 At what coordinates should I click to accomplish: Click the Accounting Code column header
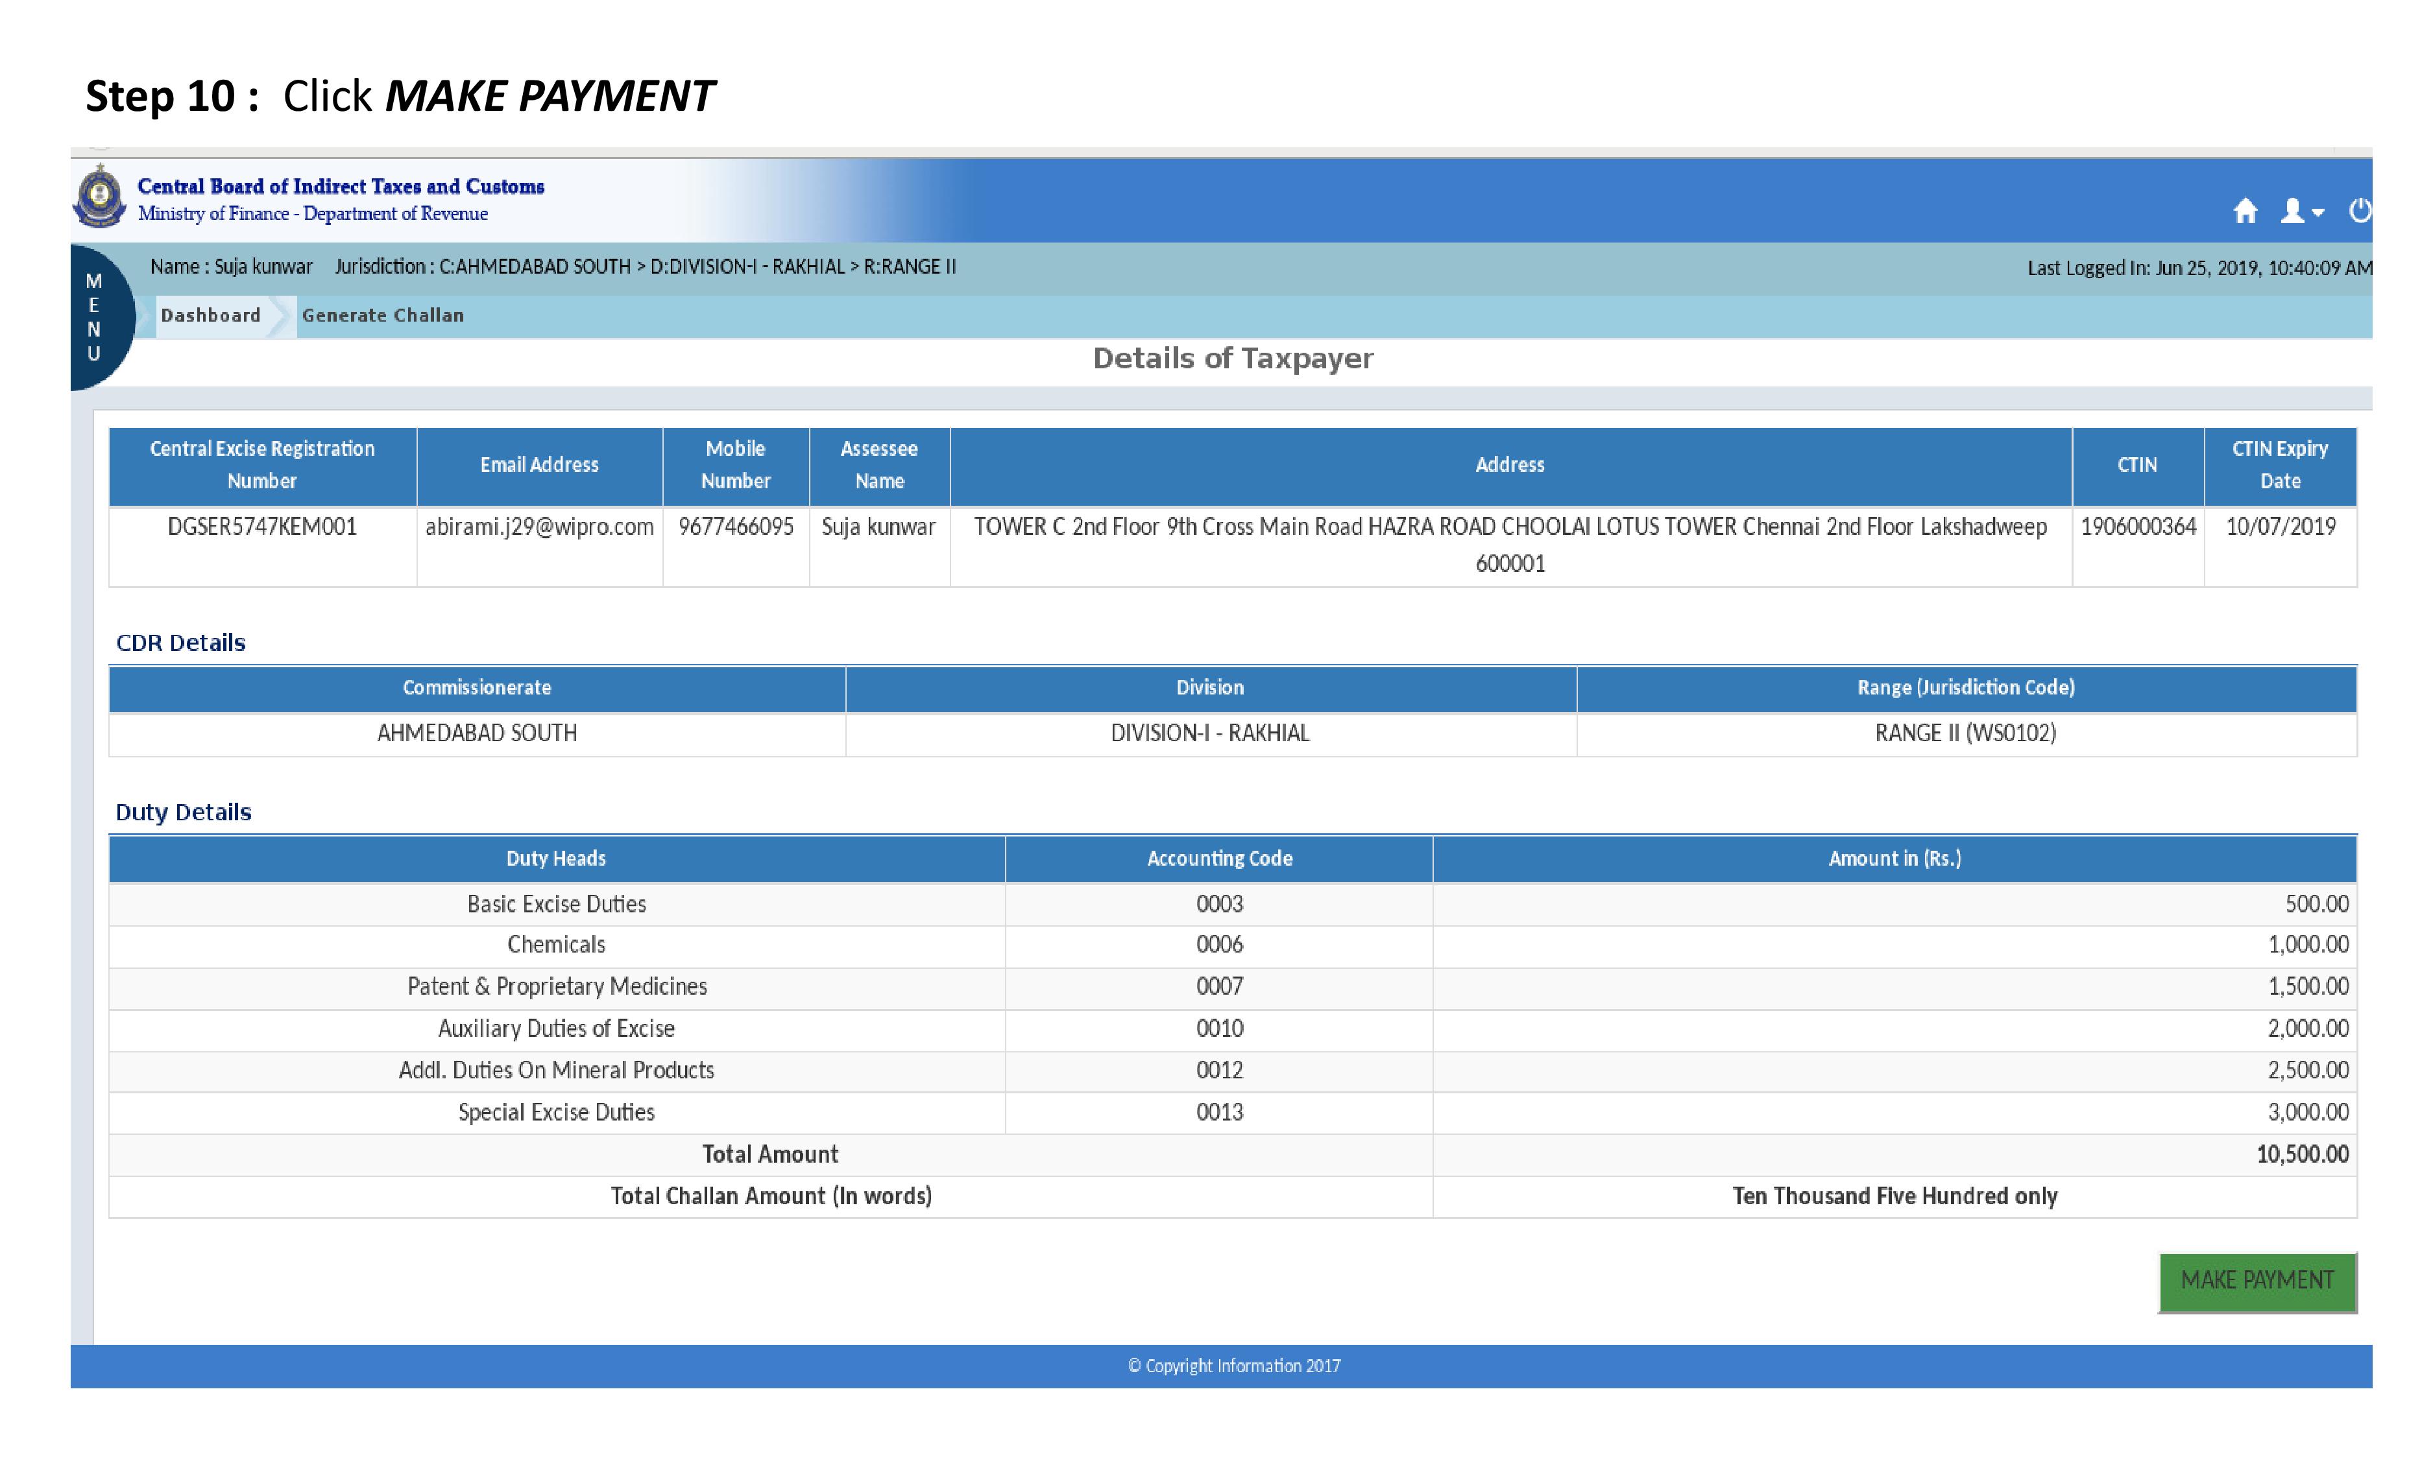point(1220,859)
